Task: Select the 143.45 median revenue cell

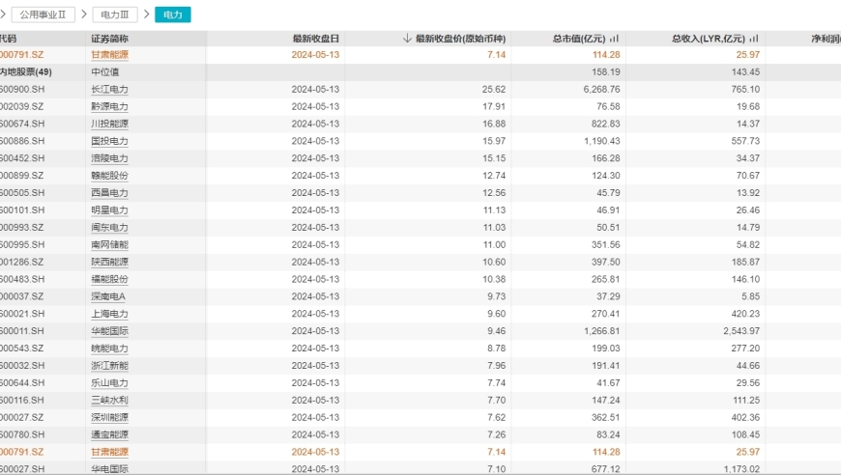Action: point(745,71)
